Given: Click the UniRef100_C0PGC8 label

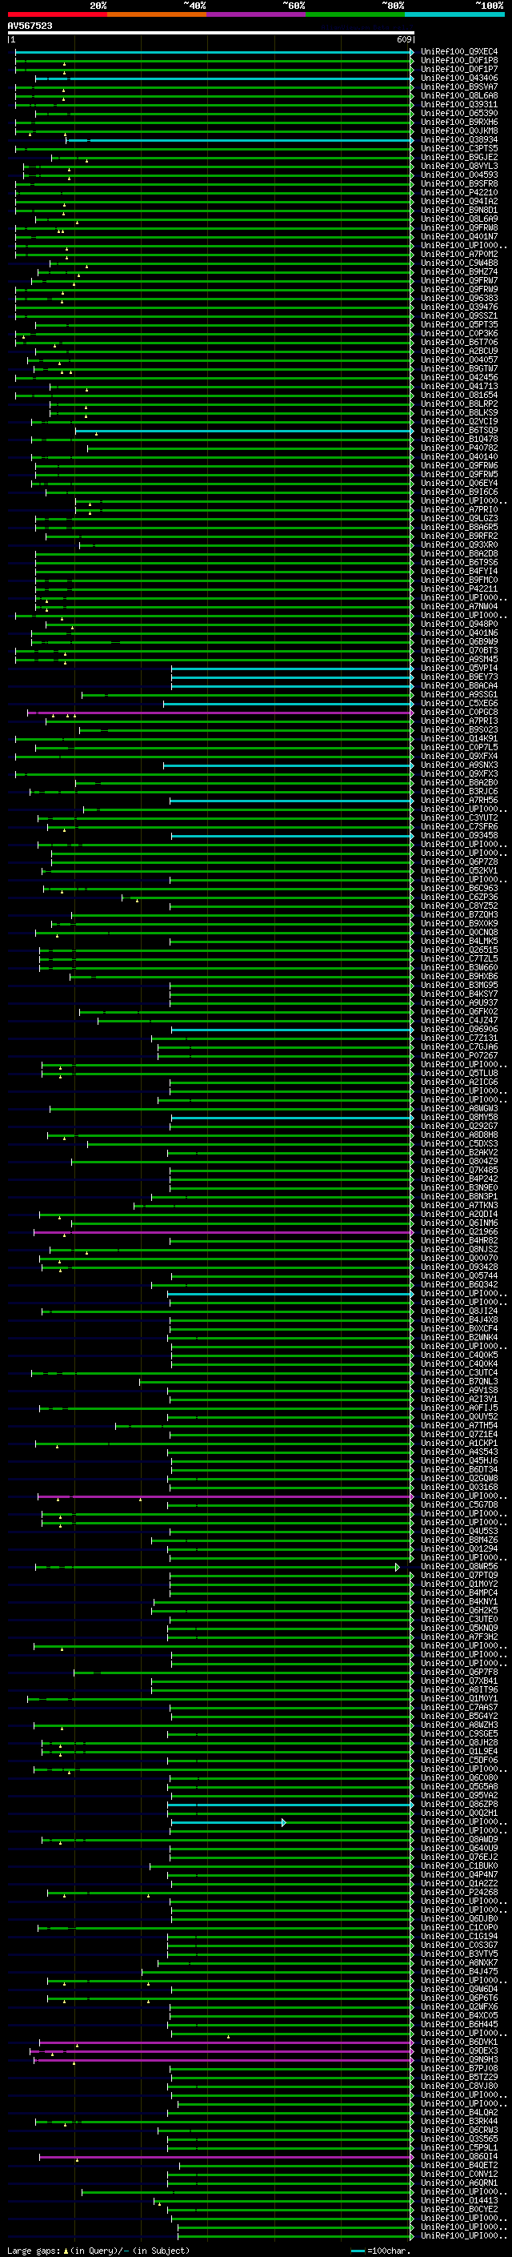Looking at the screenshot, I should [x=459, y=713].
